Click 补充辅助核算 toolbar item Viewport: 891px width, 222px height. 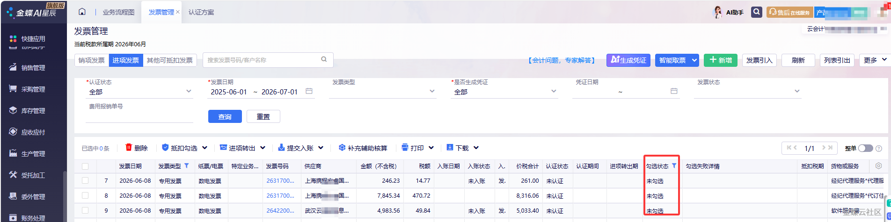pos(363,148)
